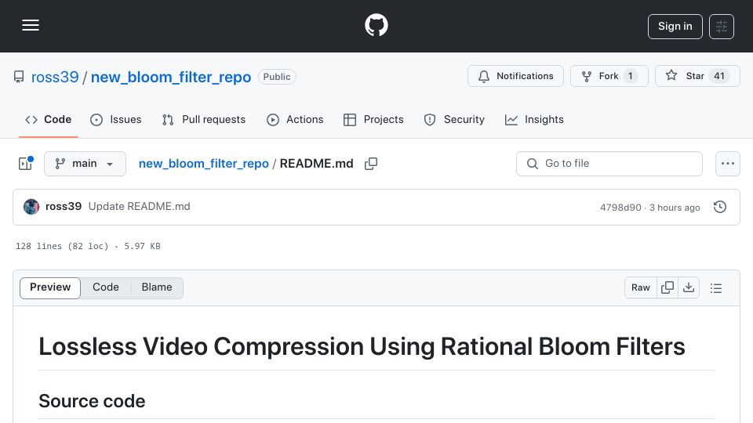Star the repository

[x=697, y=76]
